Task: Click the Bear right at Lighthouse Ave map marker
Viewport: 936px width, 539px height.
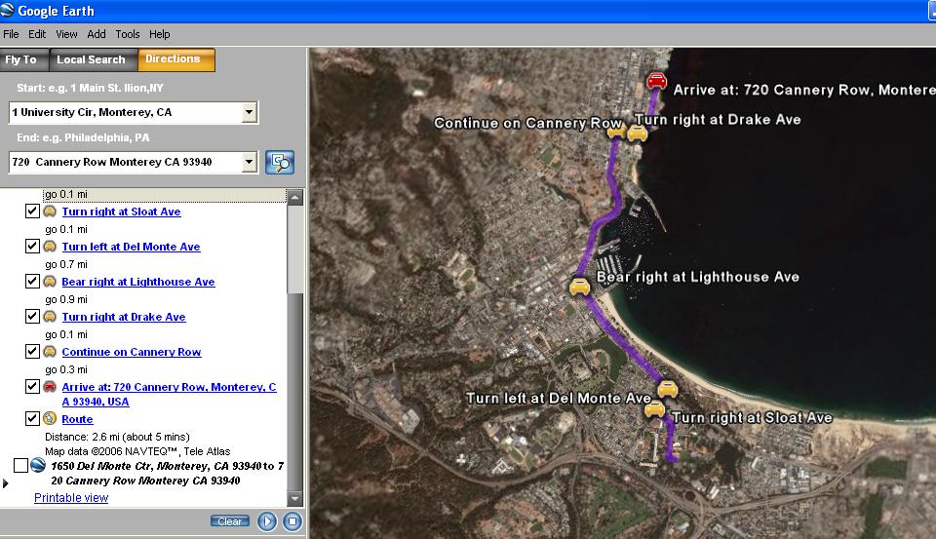Action: click(579, 287)
